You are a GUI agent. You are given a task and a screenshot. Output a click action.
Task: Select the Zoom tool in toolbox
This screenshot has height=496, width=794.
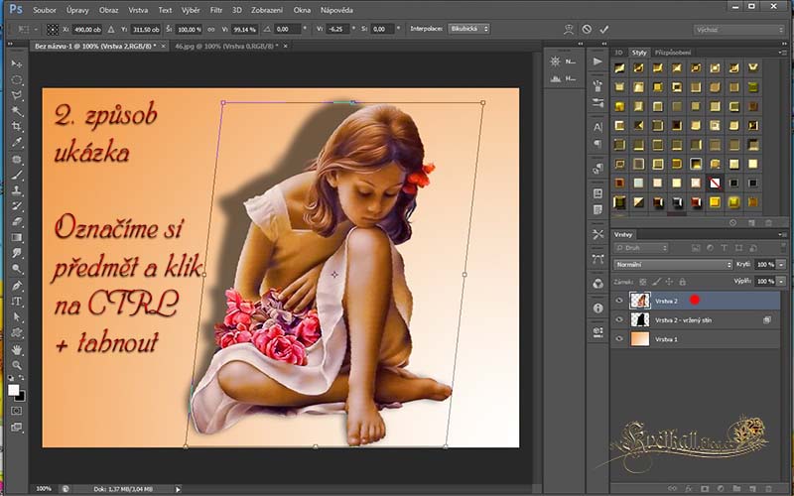coord(17,365)
